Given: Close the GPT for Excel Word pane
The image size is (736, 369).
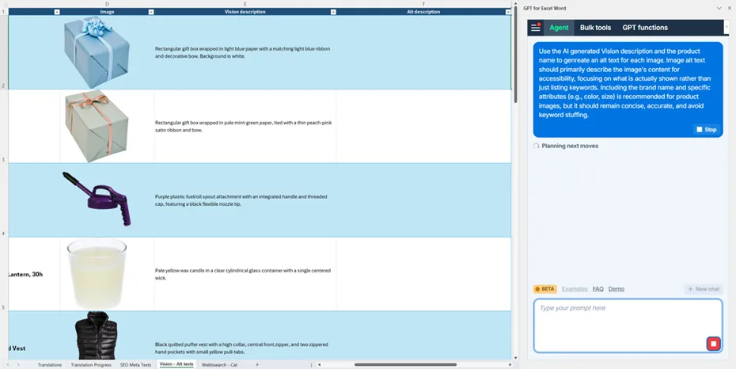Looking at the screenshot, I should tap(729, 8).
